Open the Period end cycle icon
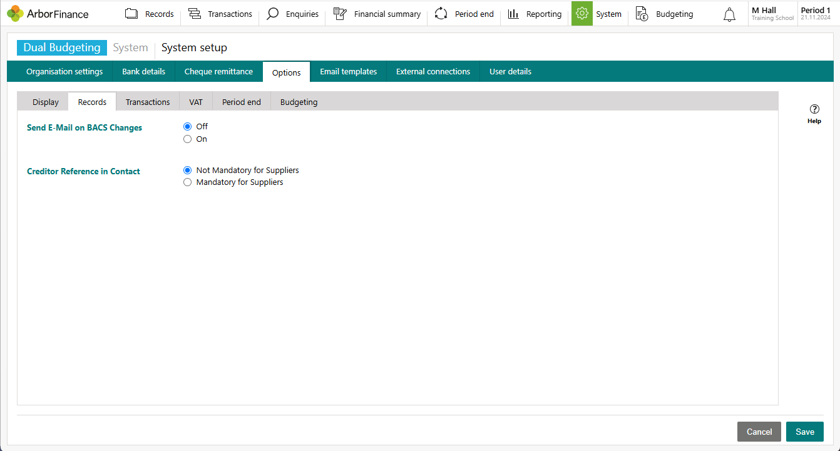Screen dimensions: 840x451 [x=441, y=14]
